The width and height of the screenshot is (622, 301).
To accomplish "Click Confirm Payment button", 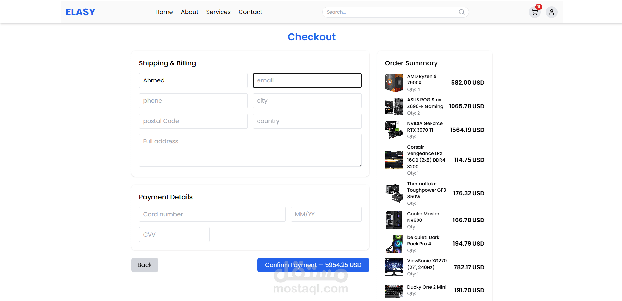I will point(313,265).
